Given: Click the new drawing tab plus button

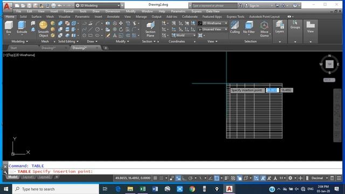Looking at the screenshot, I should click(106, 48).
